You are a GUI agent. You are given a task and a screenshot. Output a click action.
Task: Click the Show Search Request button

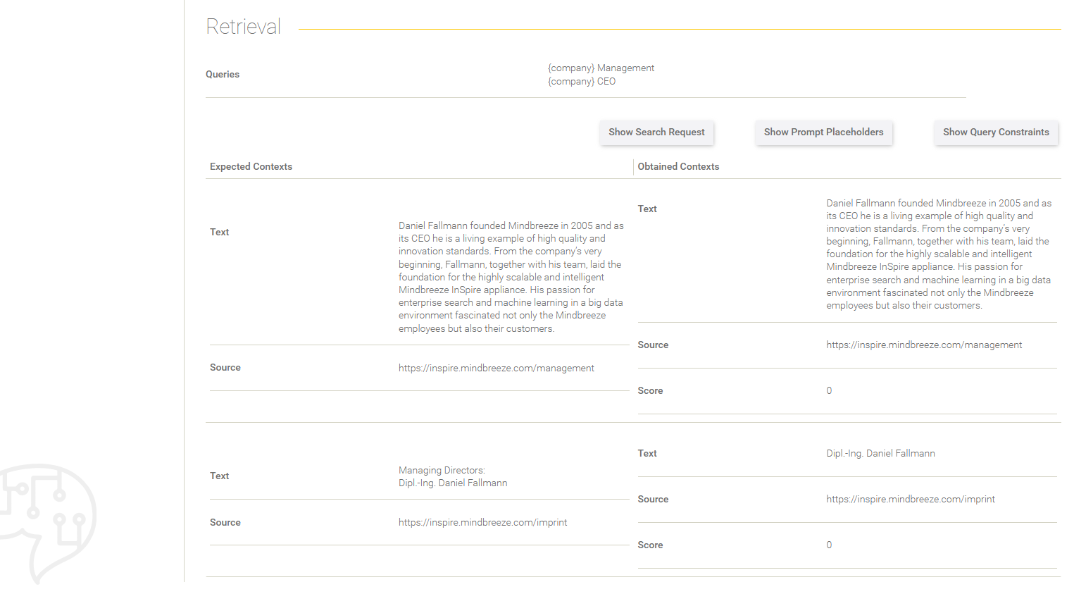click(656, 132)
